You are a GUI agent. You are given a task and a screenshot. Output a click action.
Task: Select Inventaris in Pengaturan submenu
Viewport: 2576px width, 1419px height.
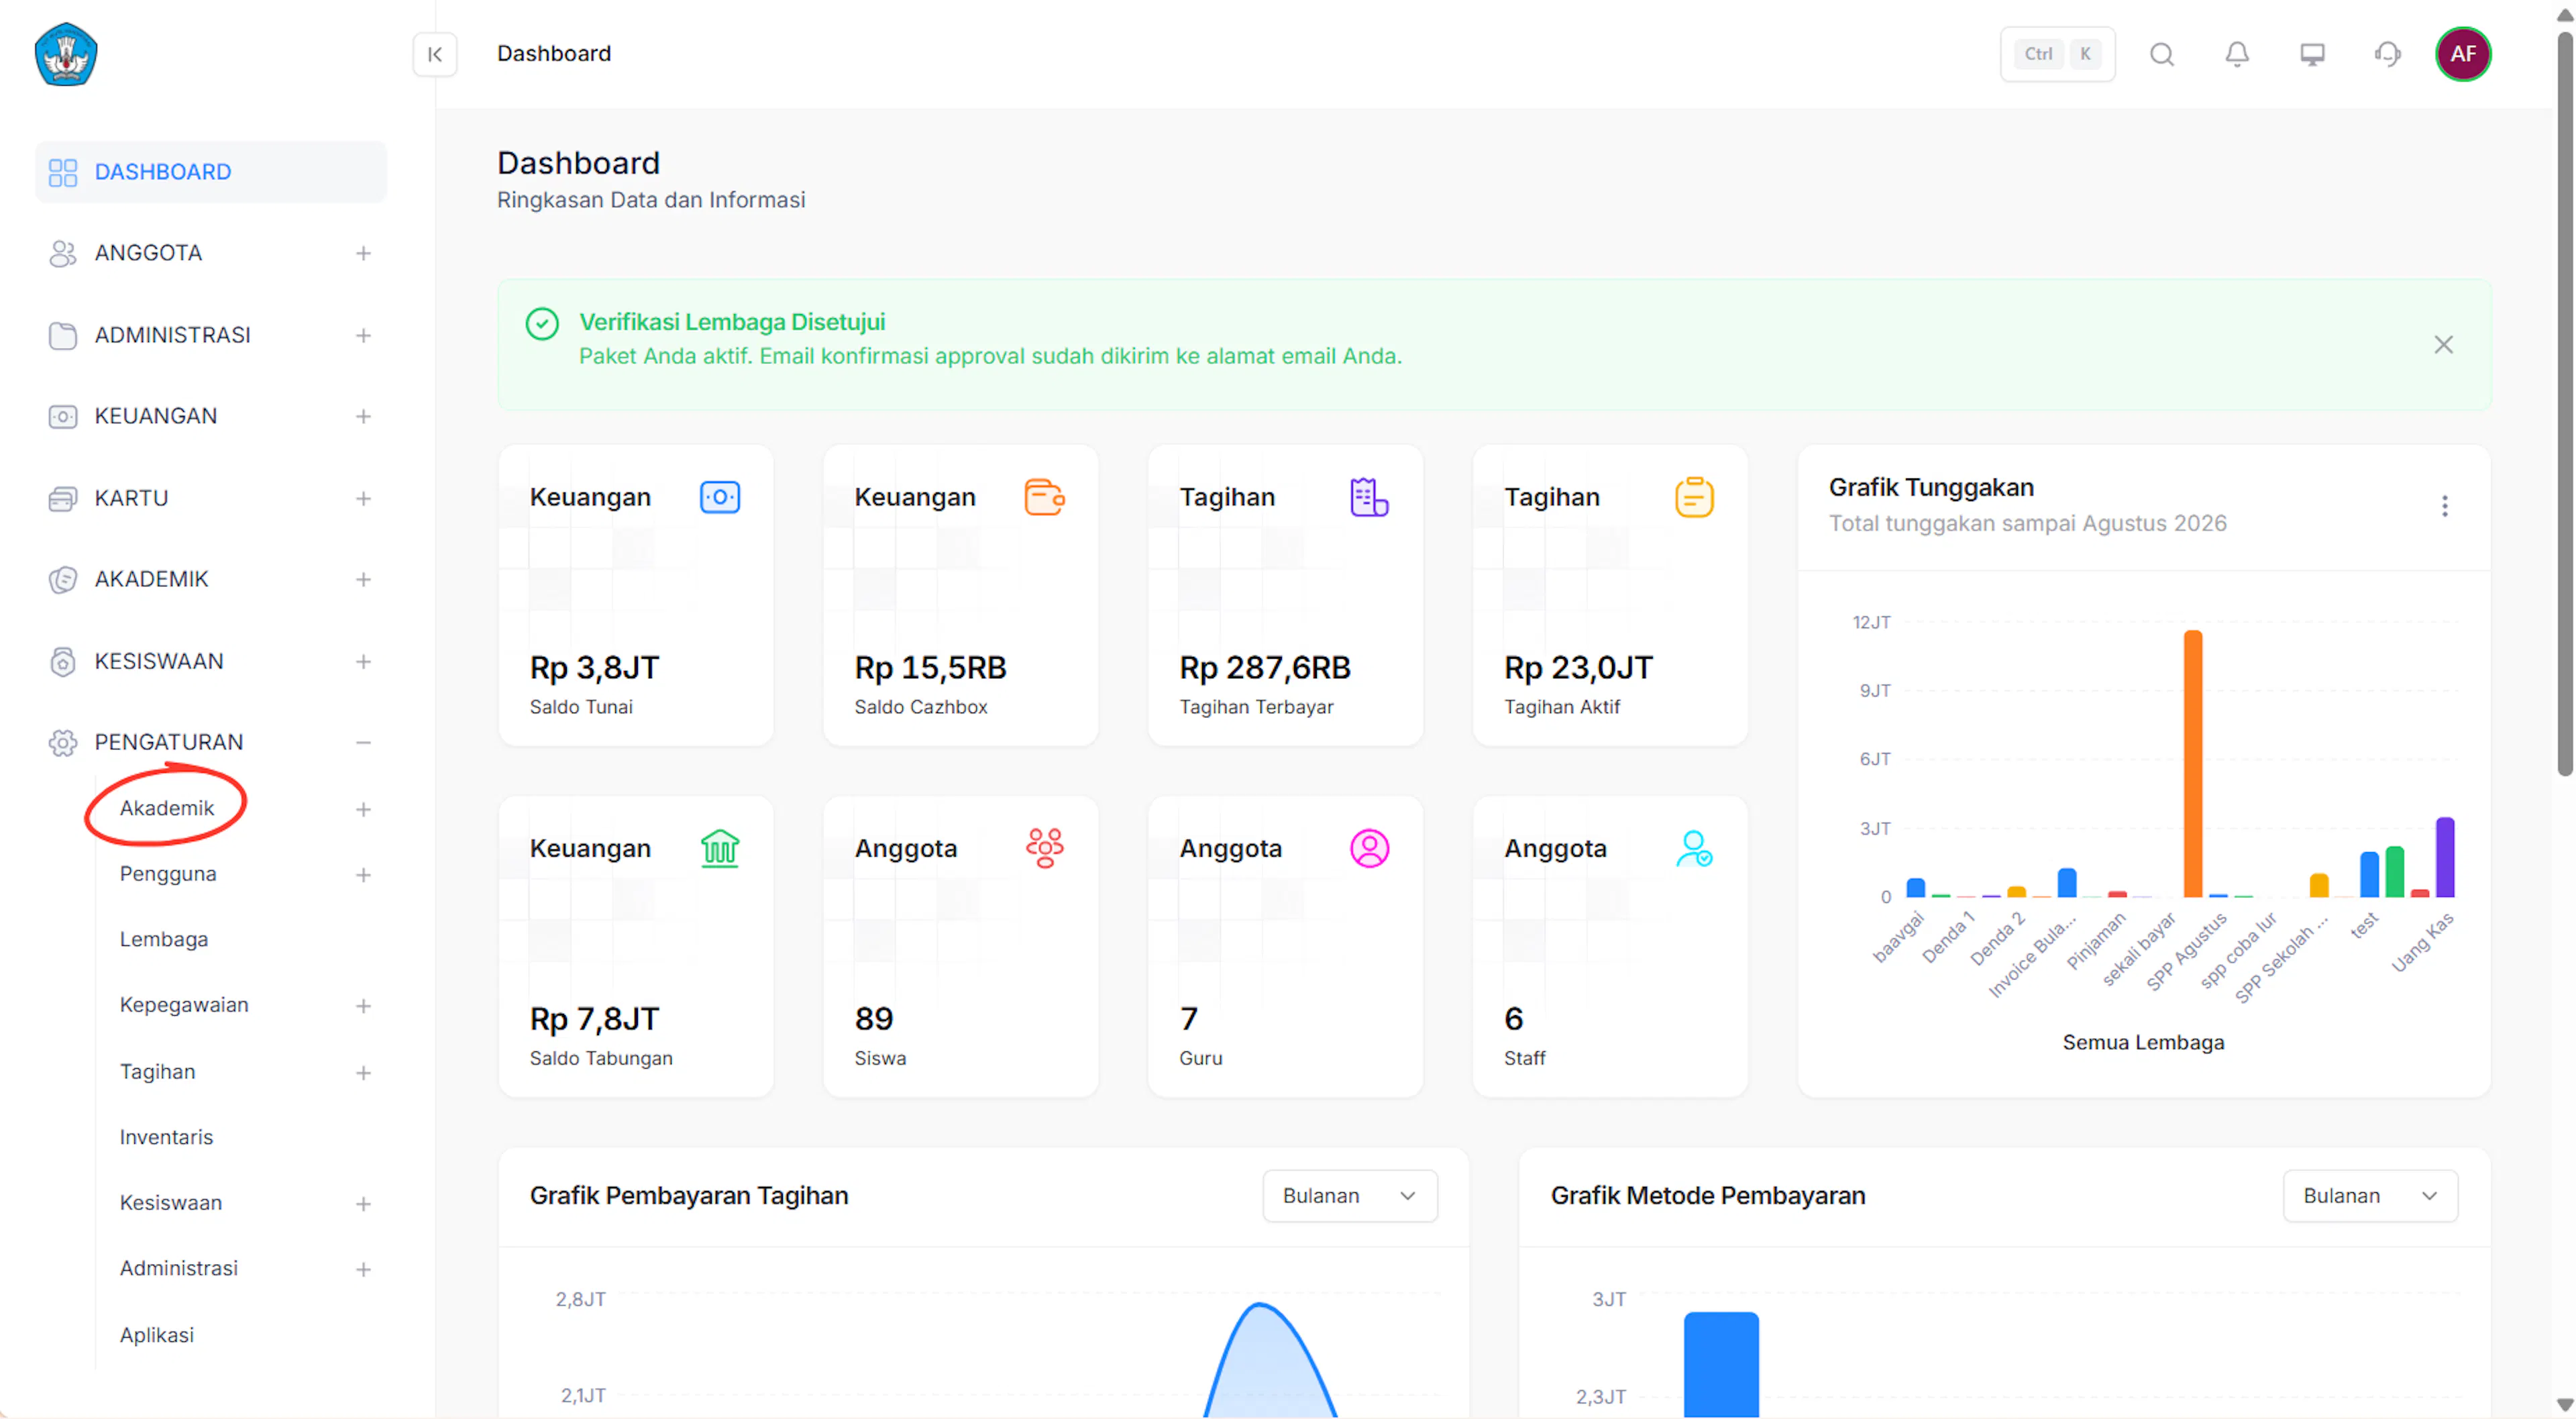[x=166, y=1137]
